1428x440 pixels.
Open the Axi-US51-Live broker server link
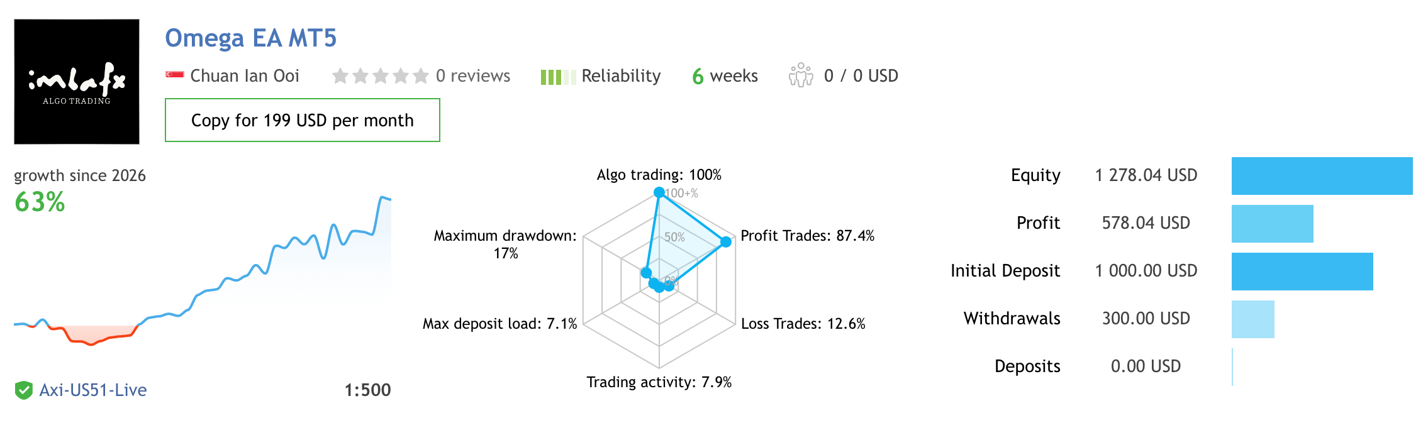pyautogui.click(x=93, y=390)
